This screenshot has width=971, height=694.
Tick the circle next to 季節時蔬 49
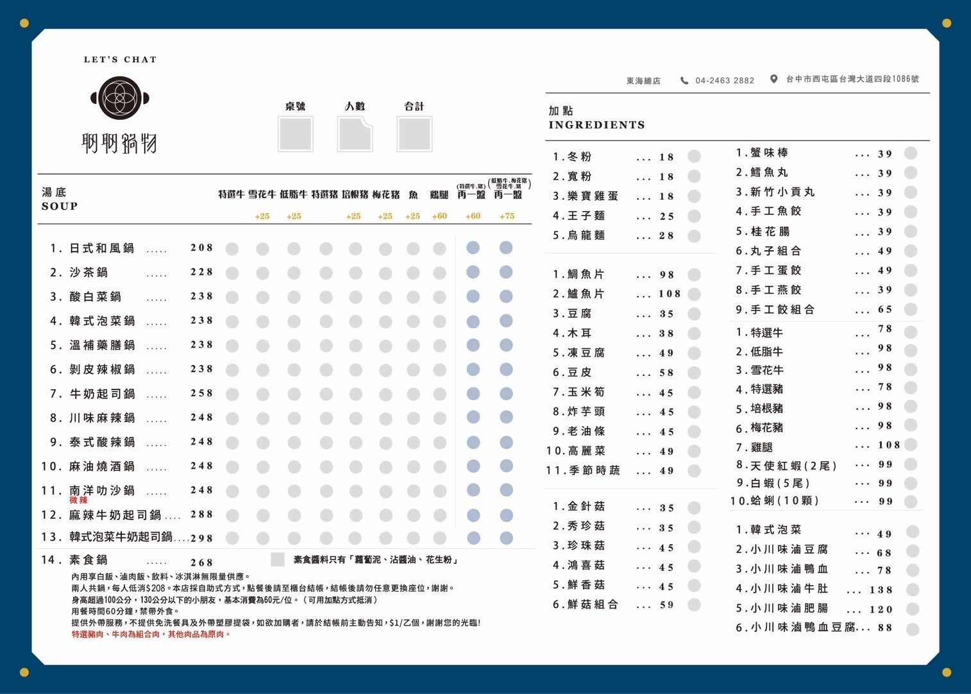click(x=694, y=471)
